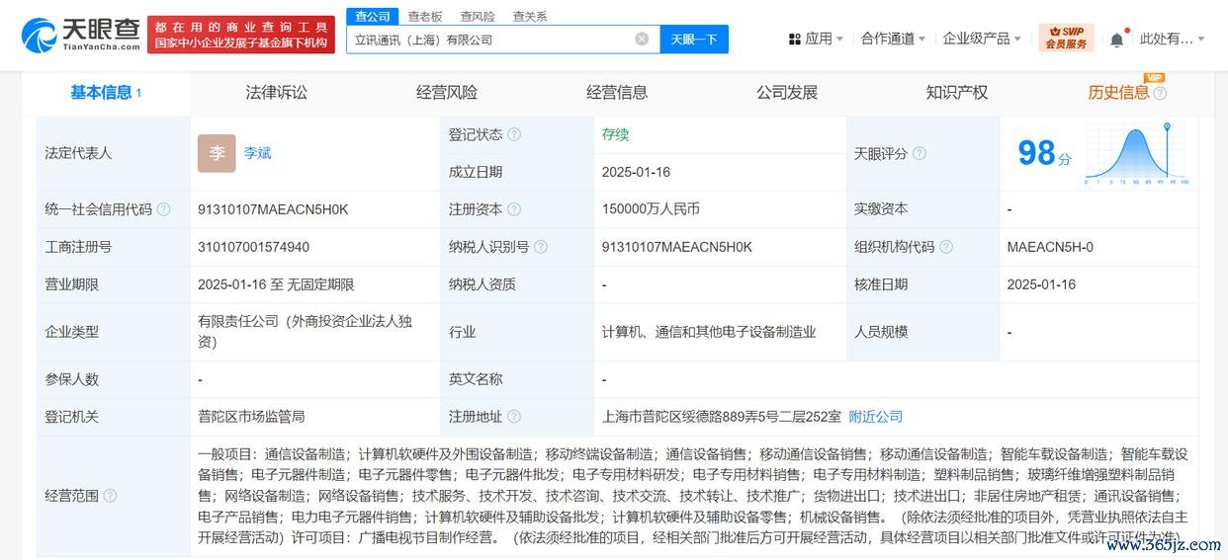This screenshot has height=560, width=1228.
Task: Open help icon next to 天眼评分
Action: 920,153
